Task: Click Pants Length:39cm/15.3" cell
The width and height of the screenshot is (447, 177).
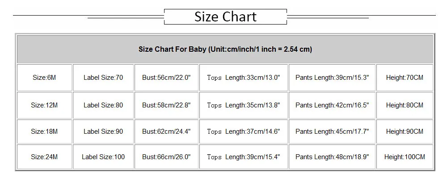Action: click(332, 78)
